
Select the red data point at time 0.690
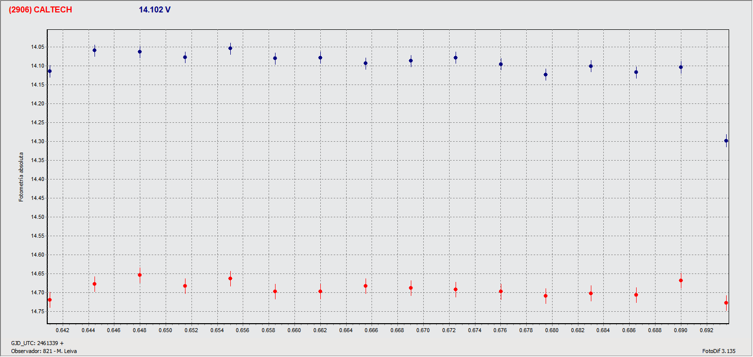(681, 280)
